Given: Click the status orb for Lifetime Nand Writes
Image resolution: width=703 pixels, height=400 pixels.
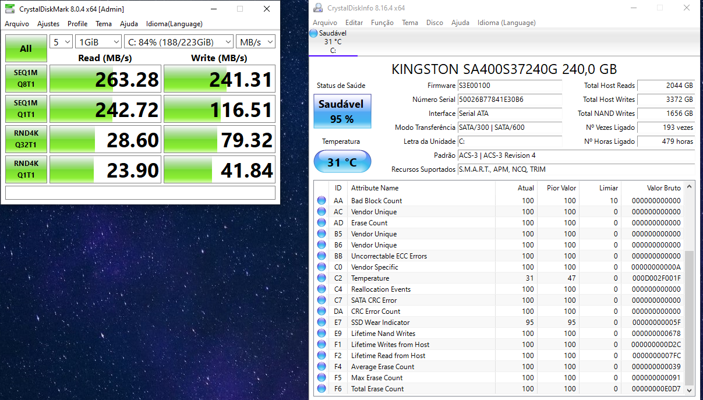Looking at the screenshot, I should click(x=322, y=334).
